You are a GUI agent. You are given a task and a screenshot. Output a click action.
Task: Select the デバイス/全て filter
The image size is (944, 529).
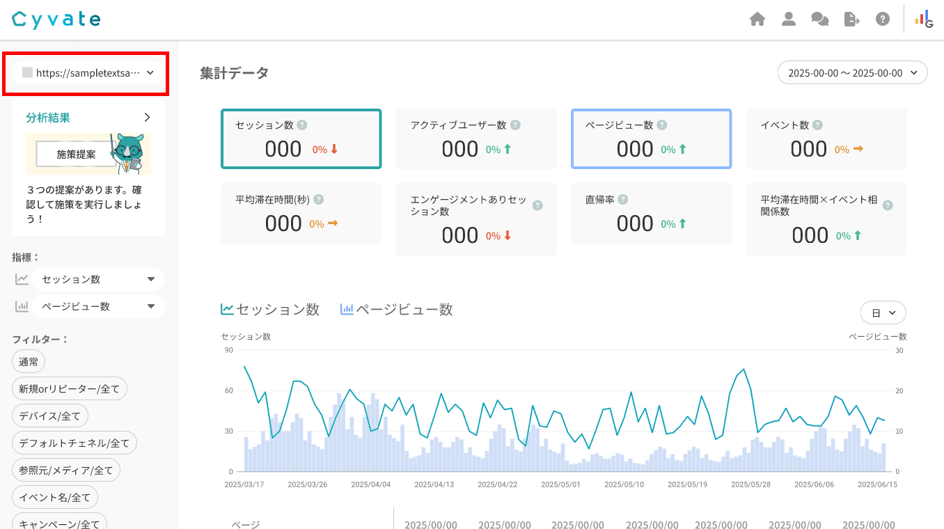click(x=50, y=416)
